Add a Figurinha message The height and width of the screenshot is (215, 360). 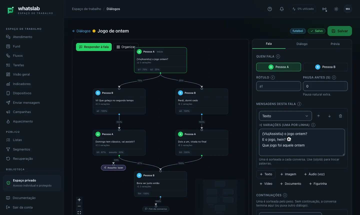click(x=318, y=184)
